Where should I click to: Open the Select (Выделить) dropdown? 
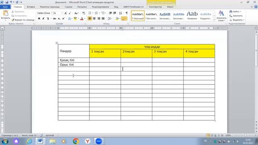237,20
